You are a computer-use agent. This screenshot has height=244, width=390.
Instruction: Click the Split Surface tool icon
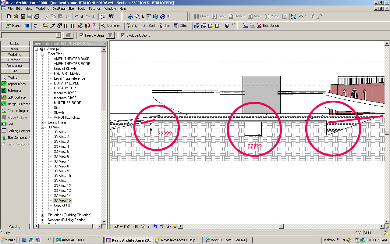pyautogui.click(x=4, y=97)
